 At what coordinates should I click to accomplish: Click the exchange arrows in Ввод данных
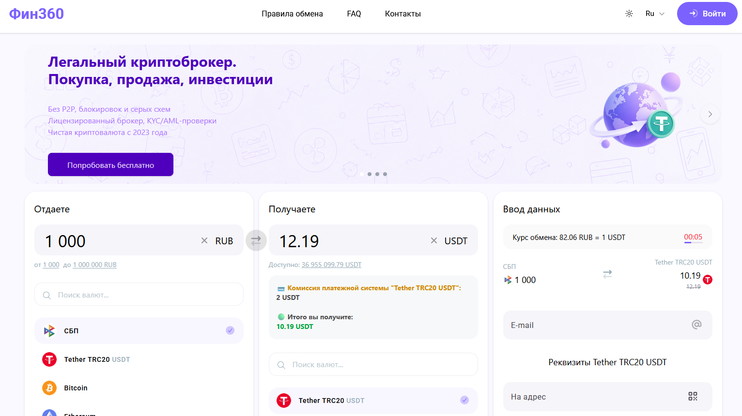[x=607, y=274]
